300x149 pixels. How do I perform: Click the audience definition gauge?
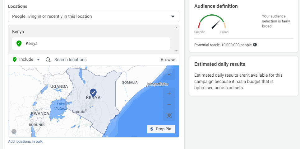212,22
